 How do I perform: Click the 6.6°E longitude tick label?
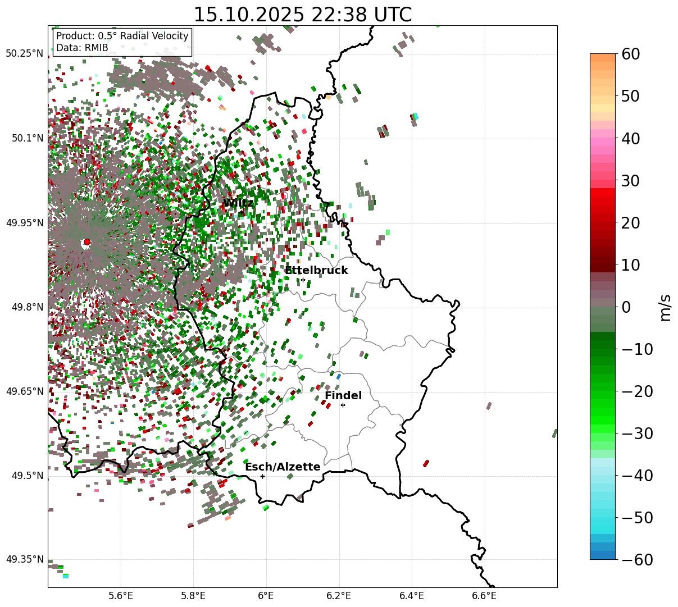(x=484, y=596)
